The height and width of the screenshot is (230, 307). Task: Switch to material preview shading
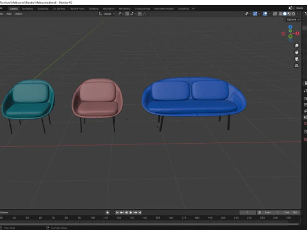(x=289, y=14)
